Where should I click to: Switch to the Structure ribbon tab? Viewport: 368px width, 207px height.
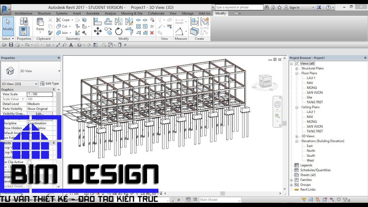pyautogui.click(x=44, y=14)
